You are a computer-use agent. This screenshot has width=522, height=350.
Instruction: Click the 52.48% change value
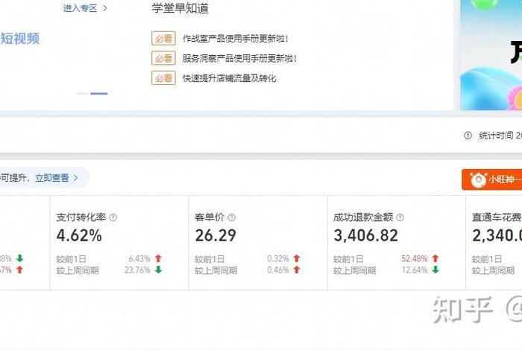click(x=414, y=258)
